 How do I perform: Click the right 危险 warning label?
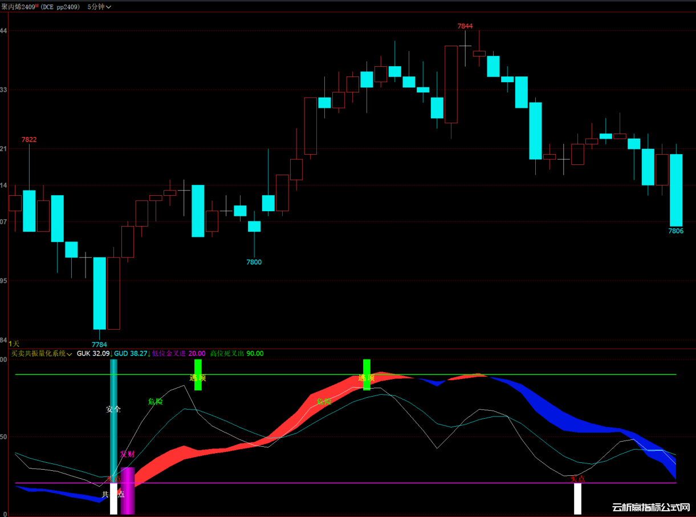click(324, 401)
